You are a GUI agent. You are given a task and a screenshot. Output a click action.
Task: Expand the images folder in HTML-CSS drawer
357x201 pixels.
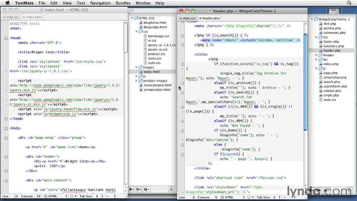(136, 67)
